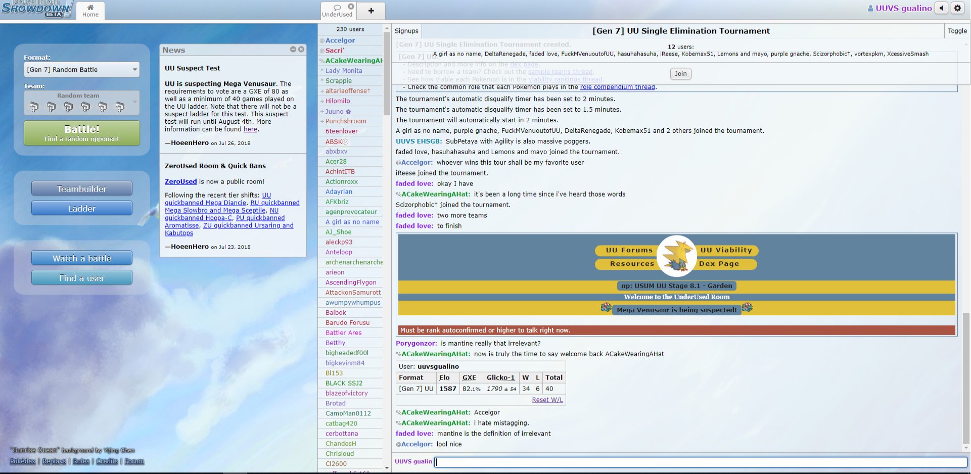Open the Home tab
Viewport: 971px width, 474px height.
tap(90, 11)
